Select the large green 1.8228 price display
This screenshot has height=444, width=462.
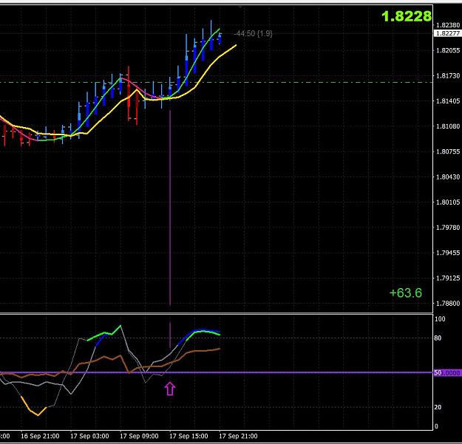click(x=407, y=16)
